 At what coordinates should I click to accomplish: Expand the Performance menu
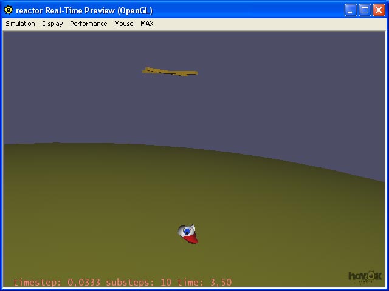88,24
